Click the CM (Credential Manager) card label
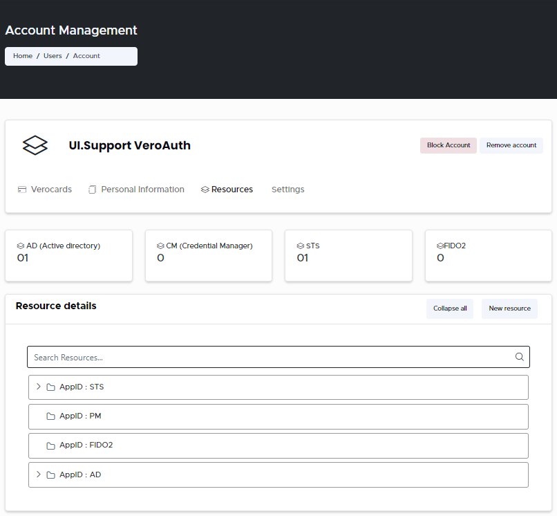The height and width of the screenshot is (516, 557). coord(209,246)
